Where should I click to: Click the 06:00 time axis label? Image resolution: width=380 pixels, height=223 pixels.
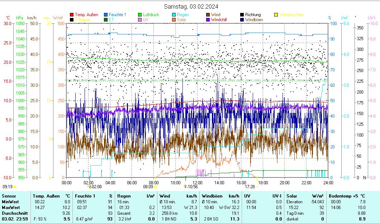(132, 183)
